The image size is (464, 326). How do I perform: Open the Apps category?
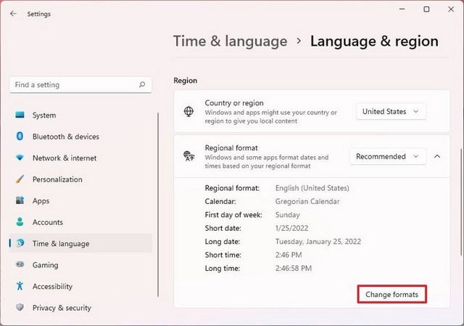(x=80, y=200)
